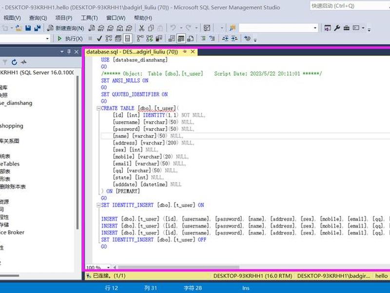The width and height of the screenshot is (390, 293).
Task: Click the Object Explorer filter icon
Action: (4, 62)
